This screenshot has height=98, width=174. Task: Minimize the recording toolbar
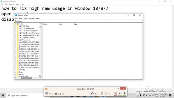(119, 88)
